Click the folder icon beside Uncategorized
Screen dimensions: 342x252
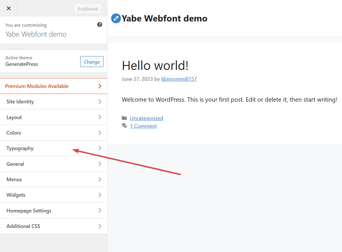click(x=124, y=118)
